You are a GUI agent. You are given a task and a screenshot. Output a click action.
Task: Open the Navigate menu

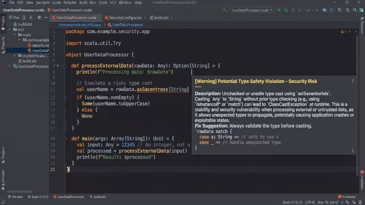click(43, 3)
